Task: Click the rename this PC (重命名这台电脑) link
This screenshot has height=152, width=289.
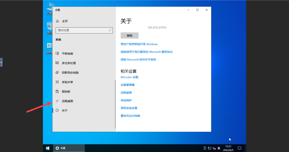Action: 130,116
